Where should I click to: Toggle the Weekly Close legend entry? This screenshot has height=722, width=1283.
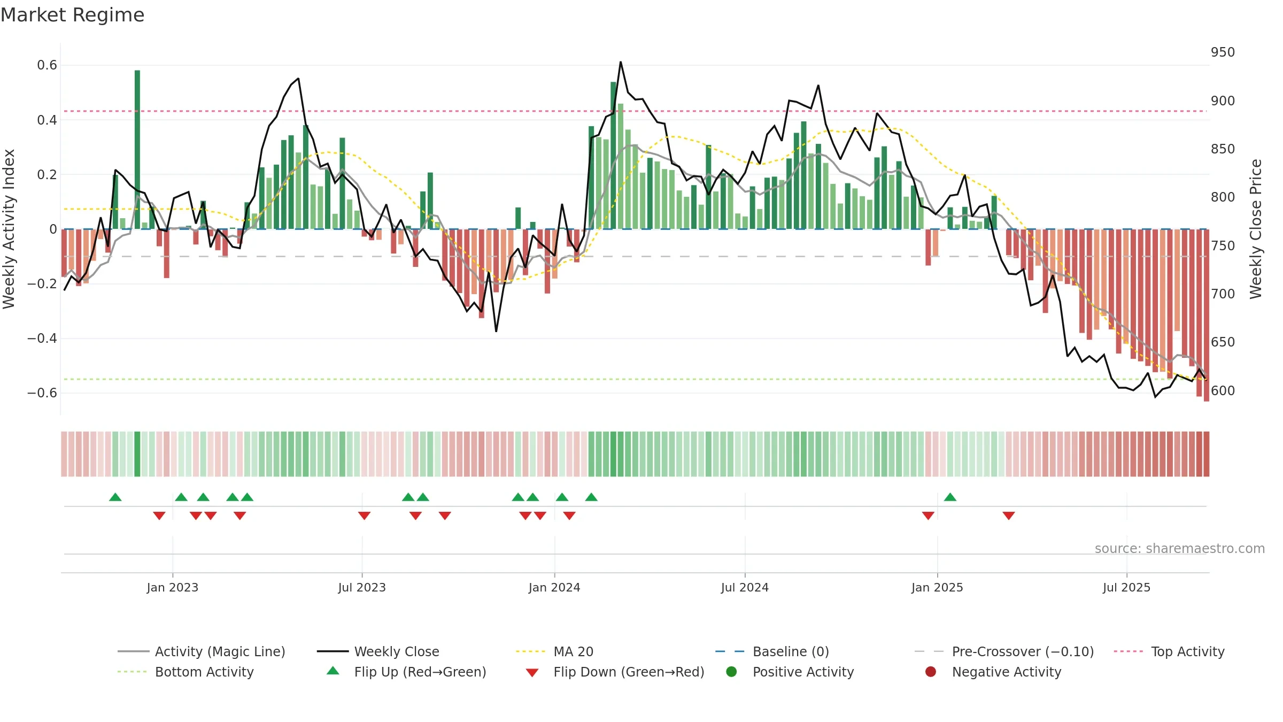point(378,651)
